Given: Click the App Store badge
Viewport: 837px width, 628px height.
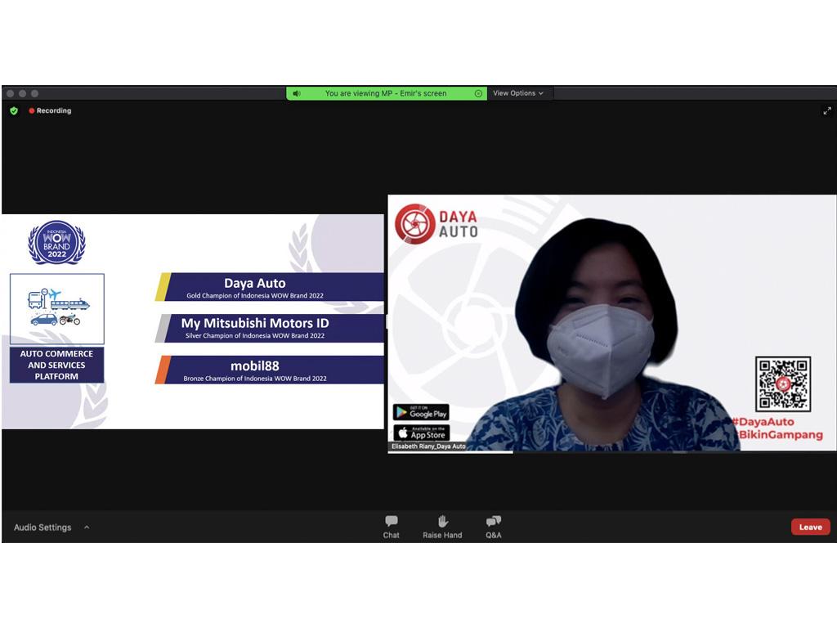Looking at the screenshot, I should point(421,433).
